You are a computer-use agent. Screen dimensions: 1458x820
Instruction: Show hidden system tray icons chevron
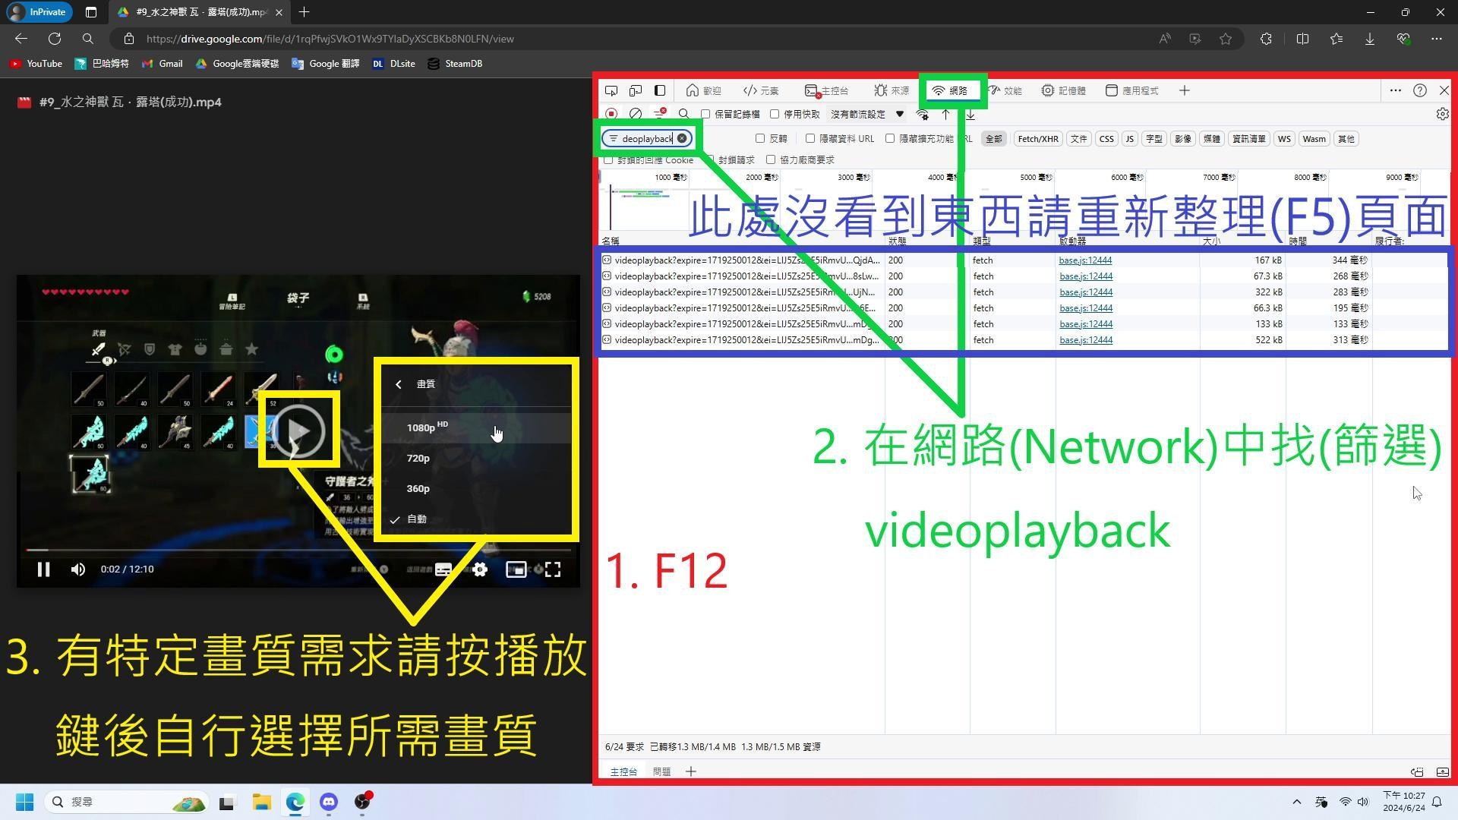click(1296, 802)
